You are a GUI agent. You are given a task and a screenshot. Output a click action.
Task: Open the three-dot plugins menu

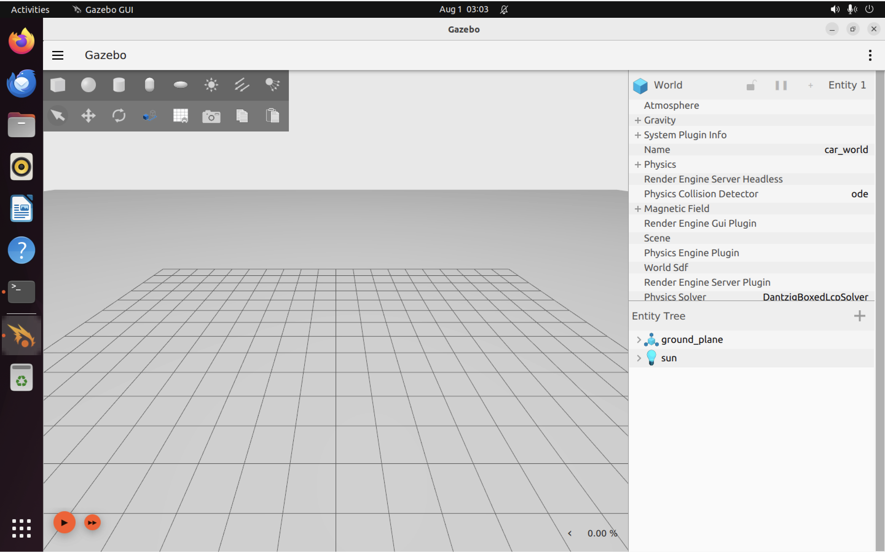click(870, 55)
